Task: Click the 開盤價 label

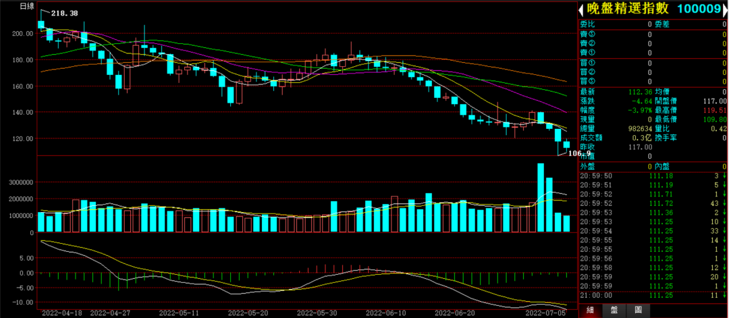Action: [x=666, y=101]
